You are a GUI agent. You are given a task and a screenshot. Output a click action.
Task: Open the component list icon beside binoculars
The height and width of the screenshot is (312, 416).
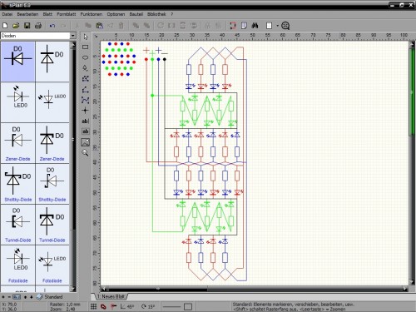244,26
